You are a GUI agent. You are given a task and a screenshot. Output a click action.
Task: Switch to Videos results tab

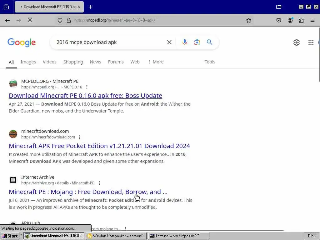click(x=50, y=62)
